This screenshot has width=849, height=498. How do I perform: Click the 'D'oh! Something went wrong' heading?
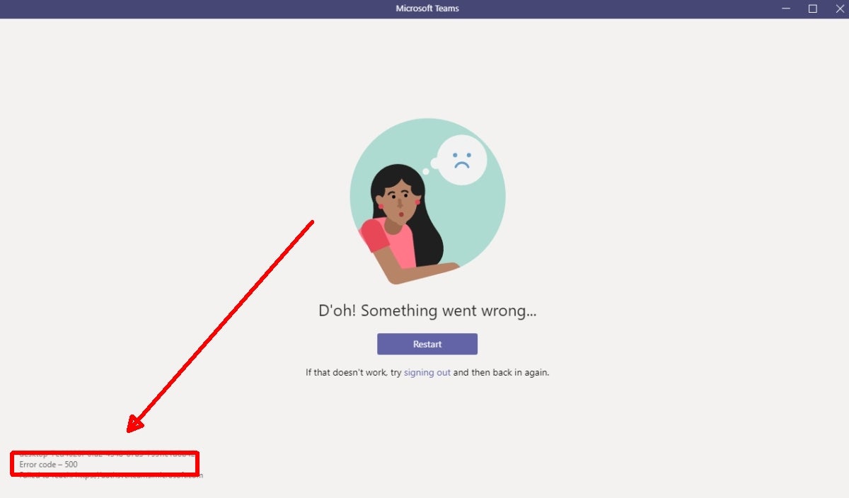coord(427,310)
